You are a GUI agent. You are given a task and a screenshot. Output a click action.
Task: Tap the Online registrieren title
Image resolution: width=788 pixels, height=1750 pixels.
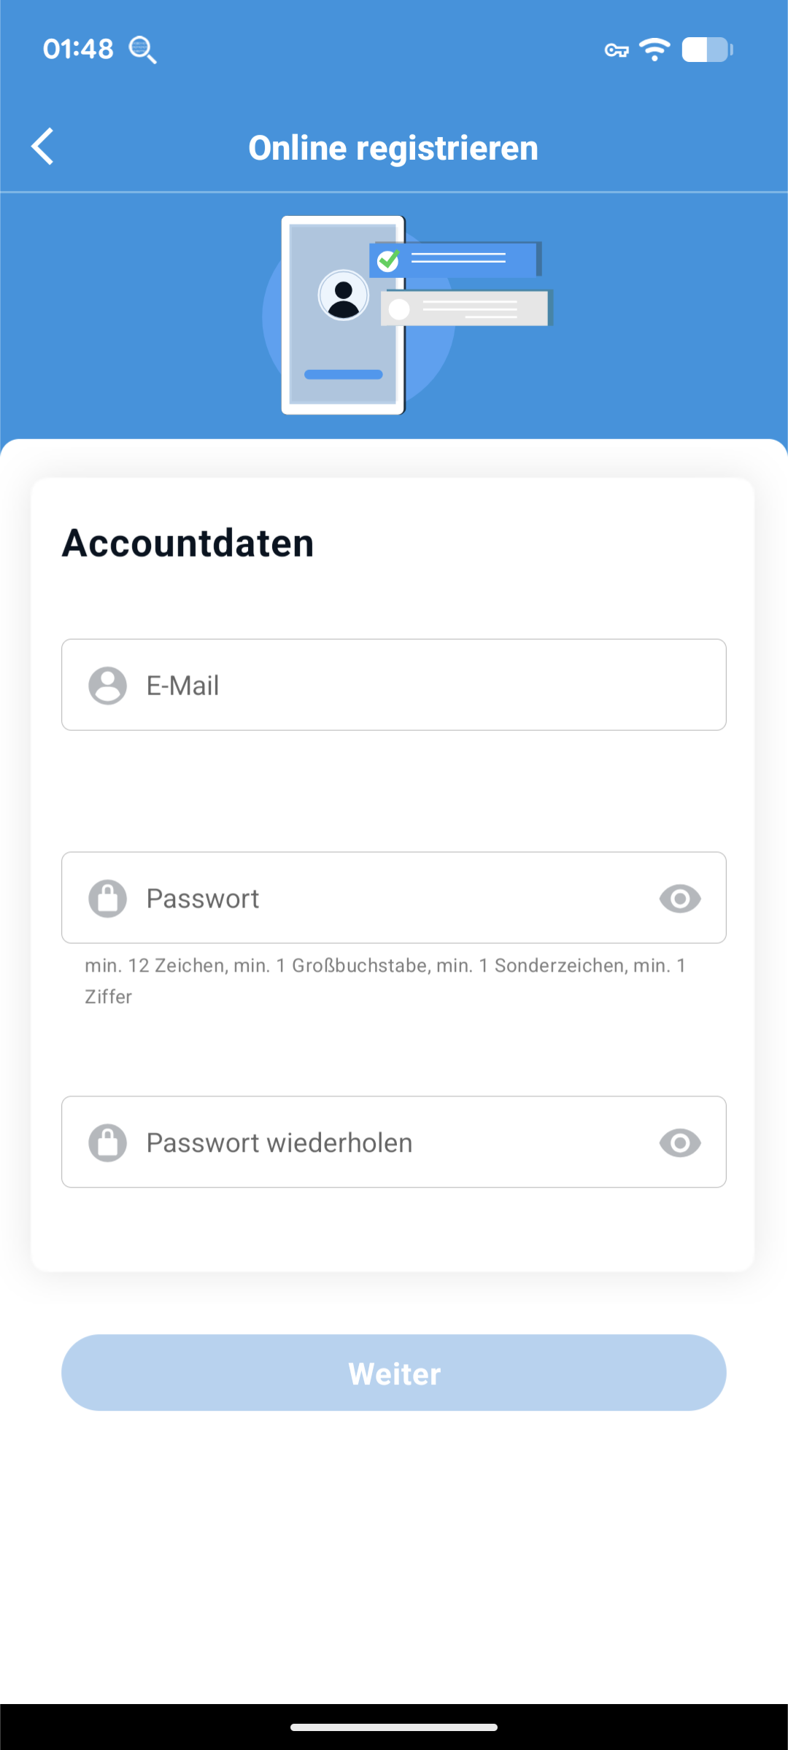click(x=393, y=148)
